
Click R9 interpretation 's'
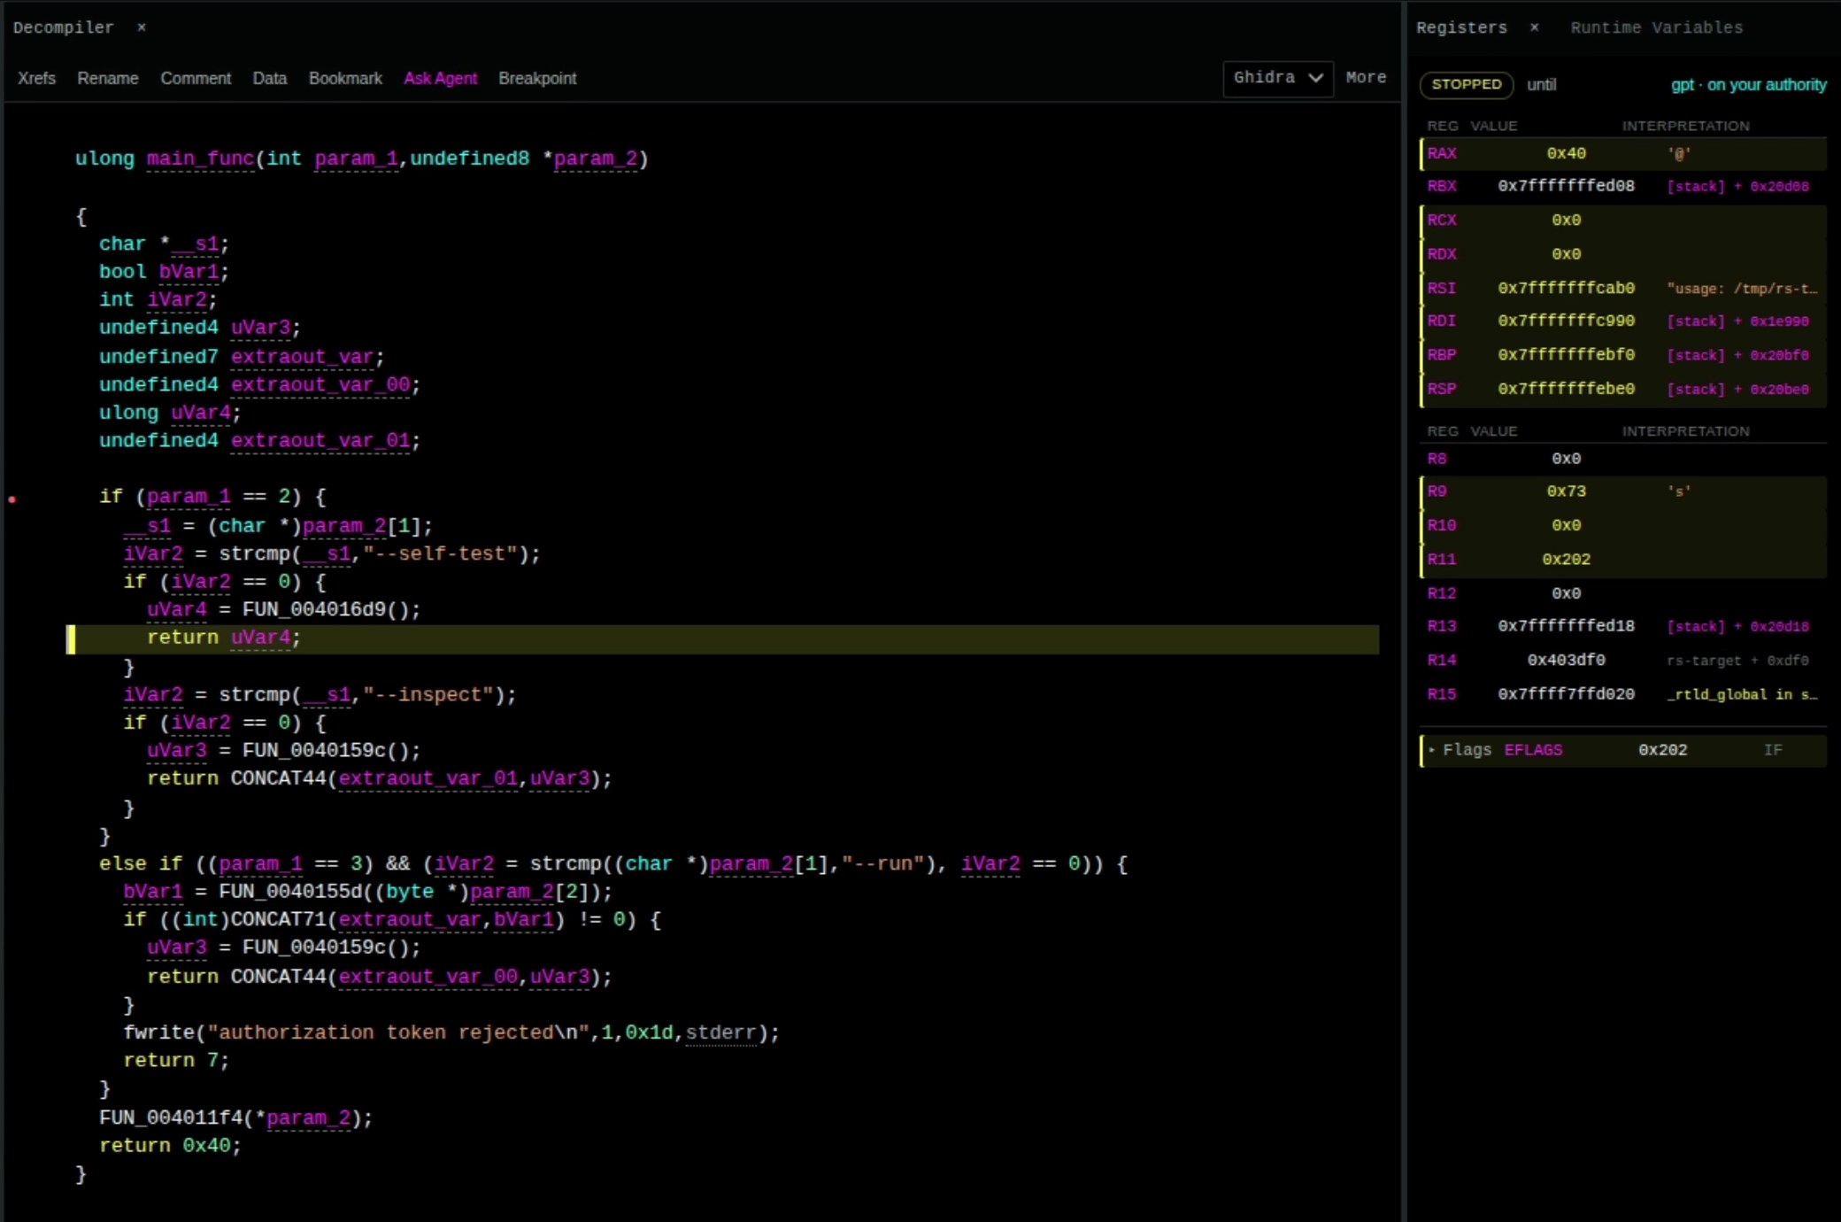pyautogui.click(x=1679, y=491)
